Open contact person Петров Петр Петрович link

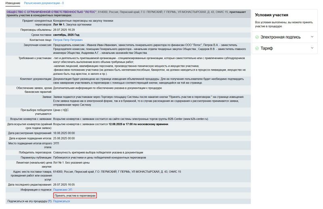click(68, 40)
